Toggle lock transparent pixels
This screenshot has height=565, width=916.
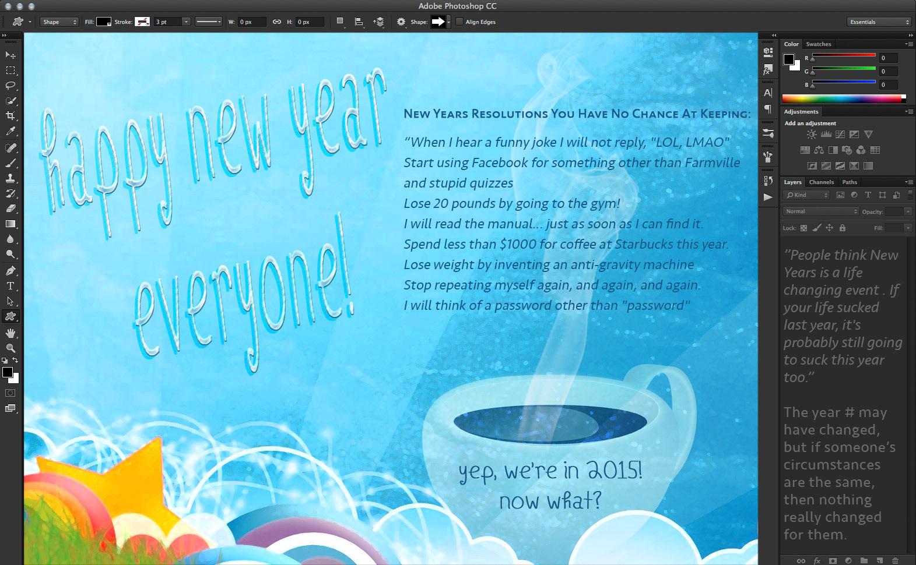[x=804, y=228]
